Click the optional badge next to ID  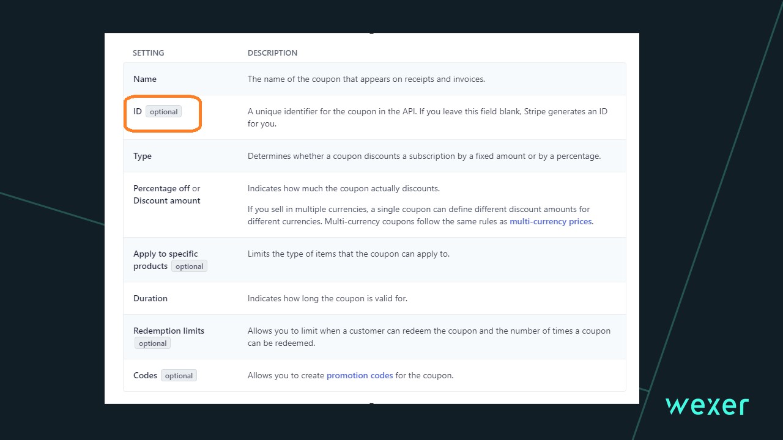pos(163,112)
